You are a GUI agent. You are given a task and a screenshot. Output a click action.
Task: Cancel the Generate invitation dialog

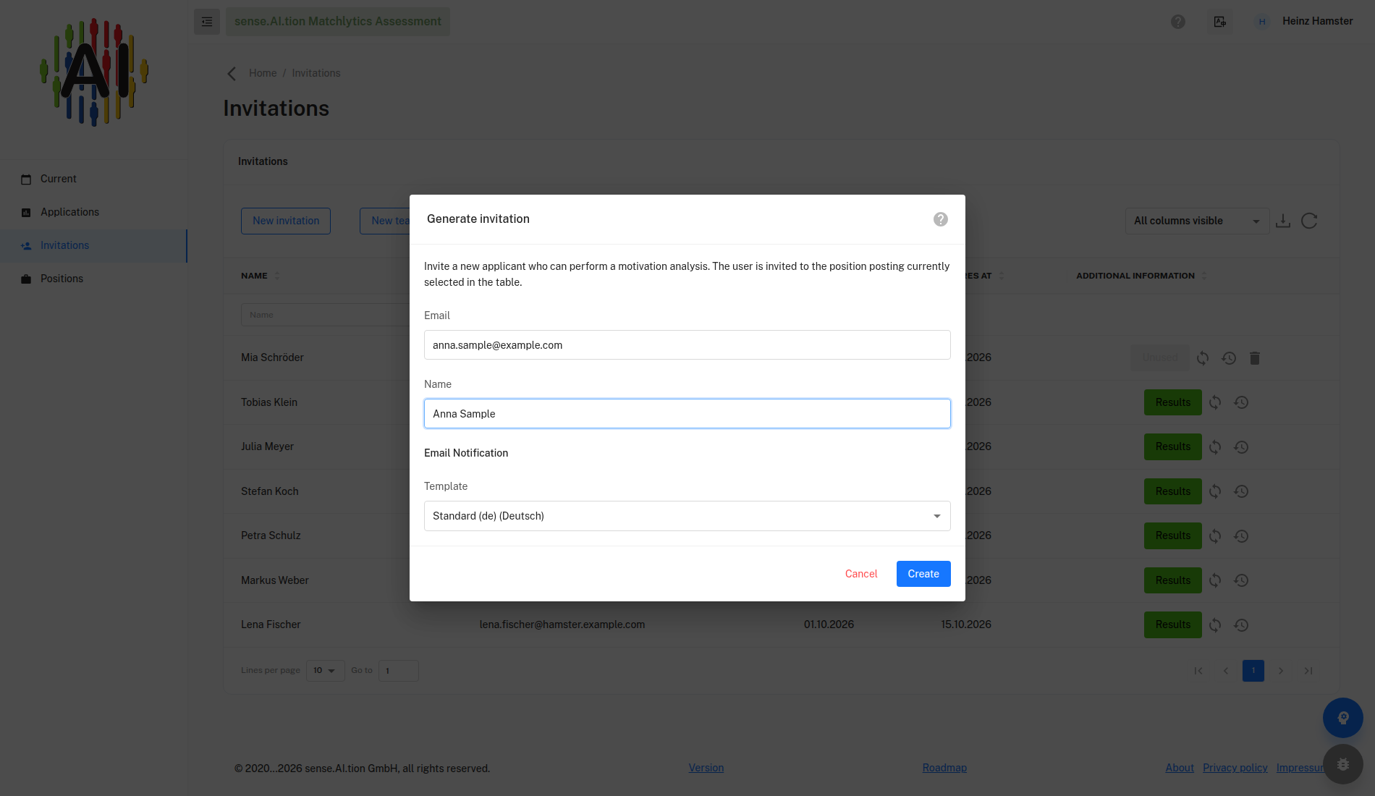(861, 574)
